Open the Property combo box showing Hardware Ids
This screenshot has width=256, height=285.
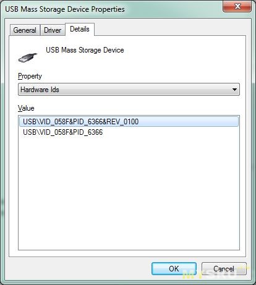(129, 90)
